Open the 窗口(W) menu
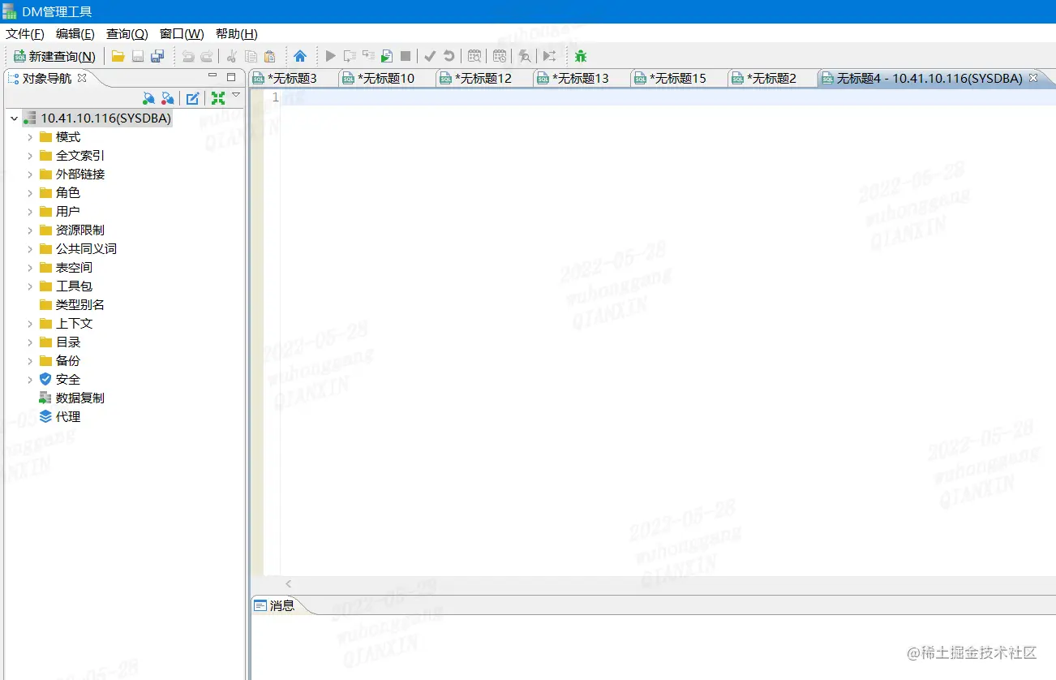 pyautogui.click(x=182, y=33)
